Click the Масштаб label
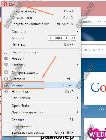This screenshot has height=140, width=106. (18, 38)
